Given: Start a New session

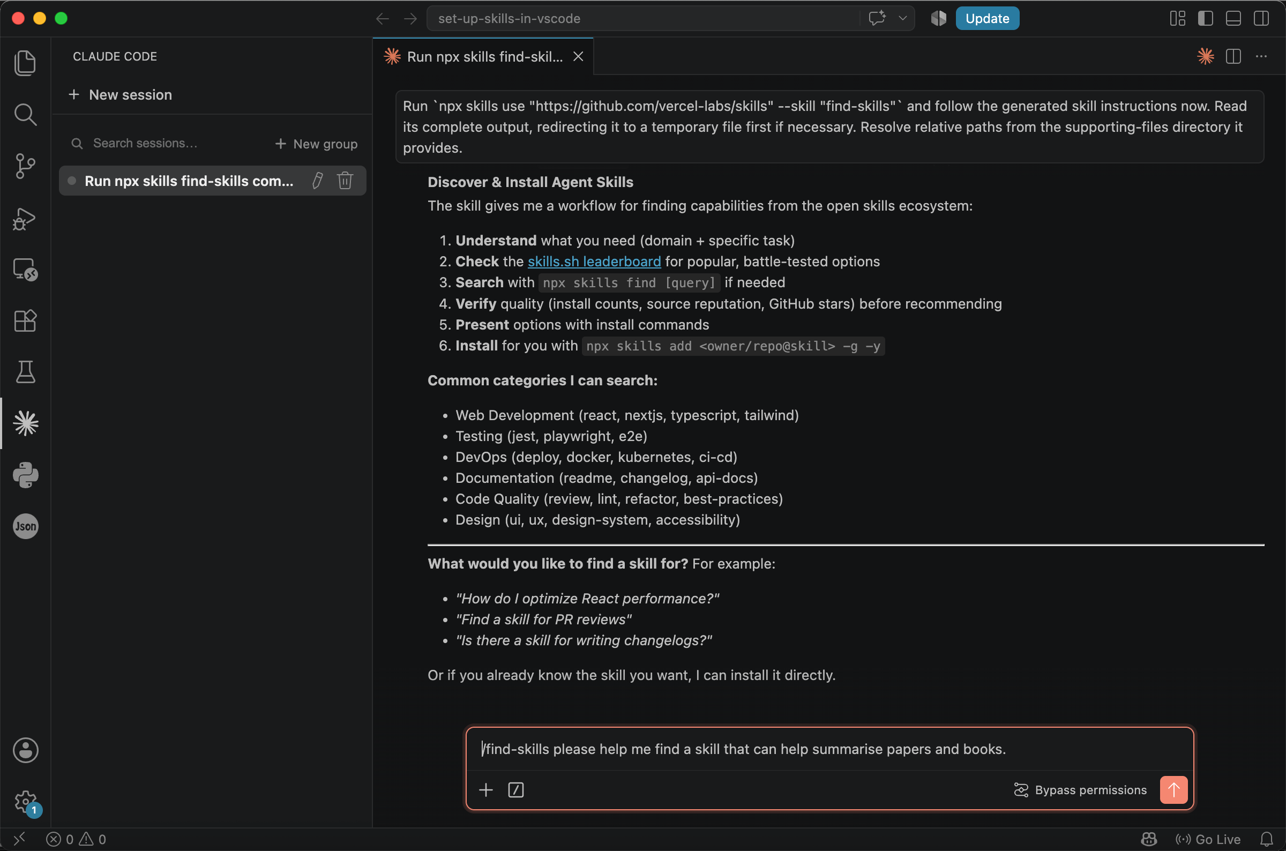Looking at the screenshot, I should [121, 95].
